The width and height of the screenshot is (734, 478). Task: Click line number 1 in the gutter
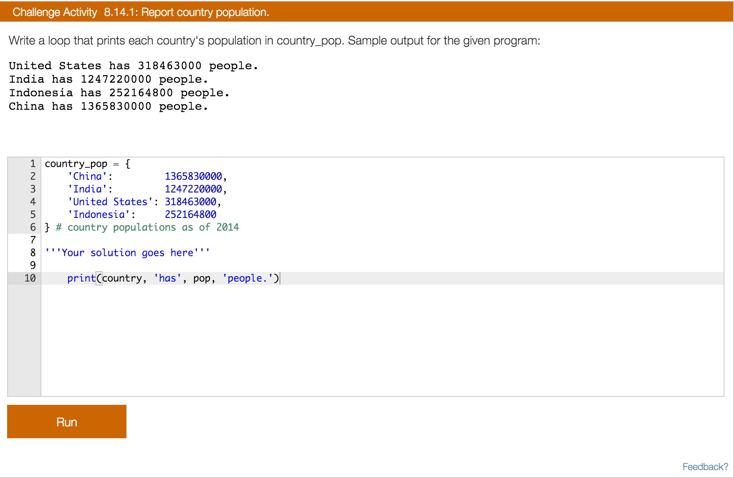coord(33,164)
